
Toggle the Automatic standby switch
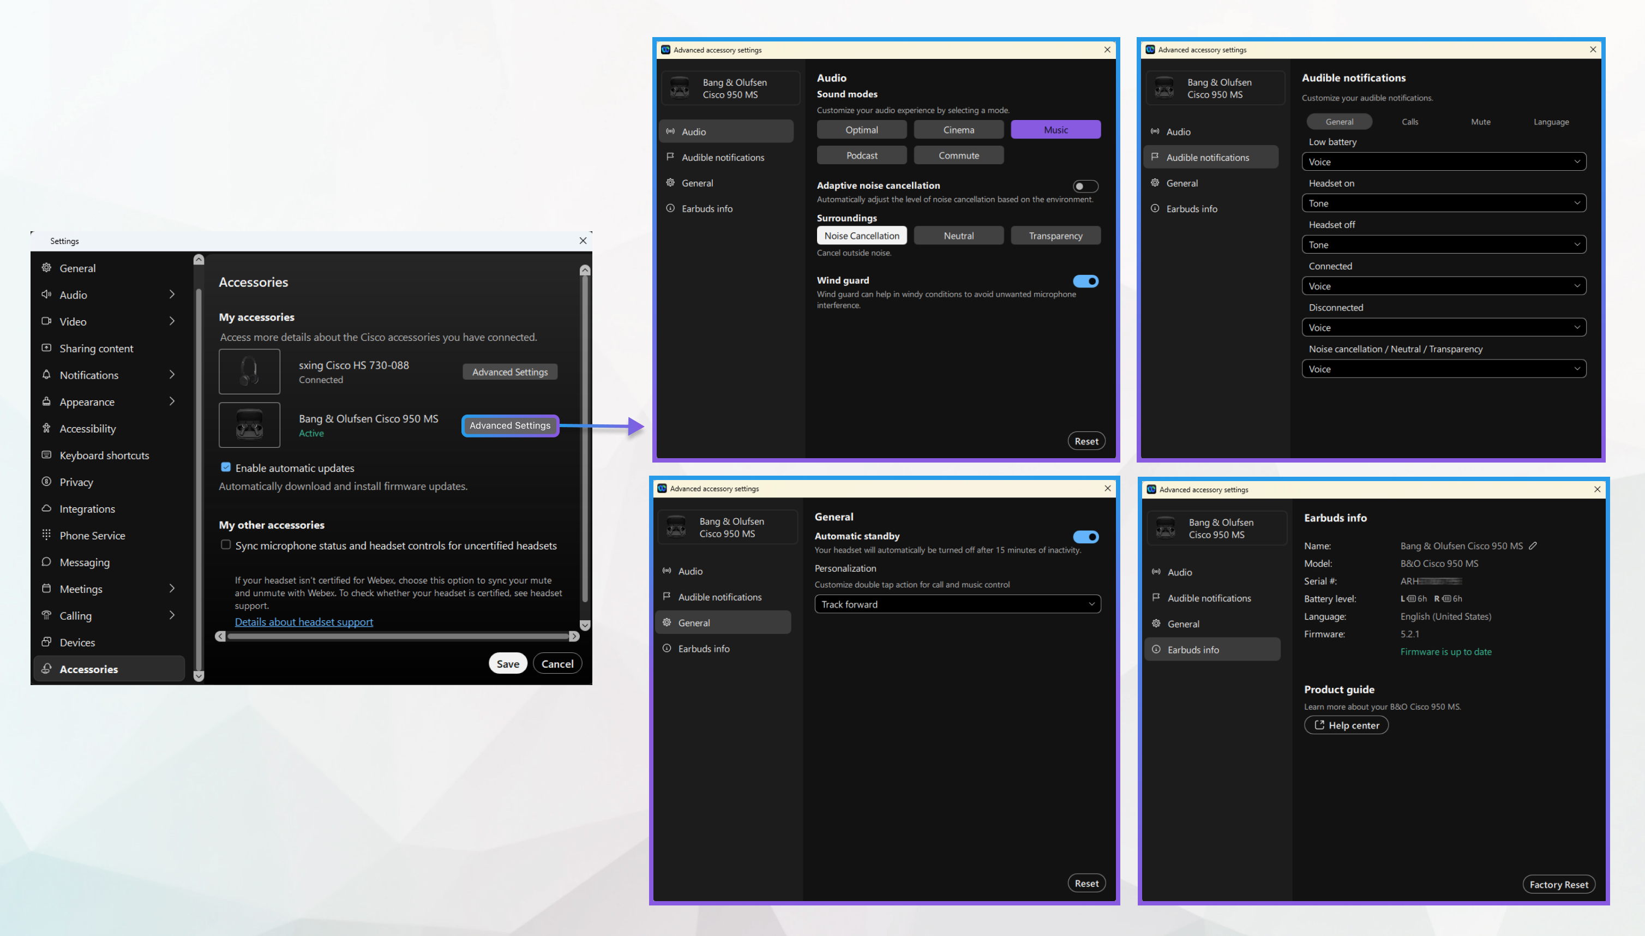(x=1086, y=537)
